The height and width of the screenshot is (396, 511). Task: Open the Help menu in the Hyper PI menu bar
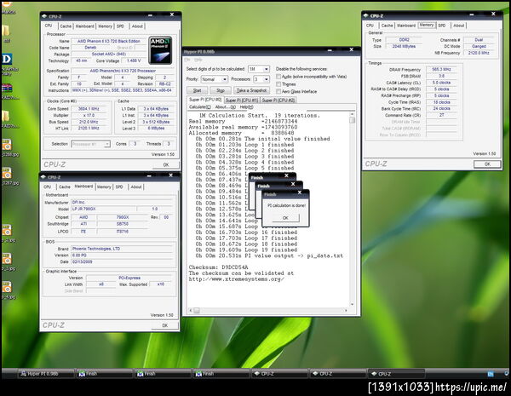(x=198, y=60)
